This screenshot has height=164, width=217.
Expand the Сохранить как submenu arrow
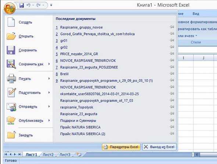pos(49,64)
